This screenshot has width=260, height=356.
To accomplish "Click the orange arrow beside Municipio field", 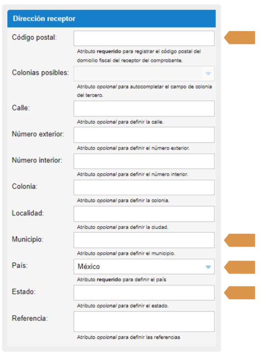I will pyautogui.click(x=240, y=240).
